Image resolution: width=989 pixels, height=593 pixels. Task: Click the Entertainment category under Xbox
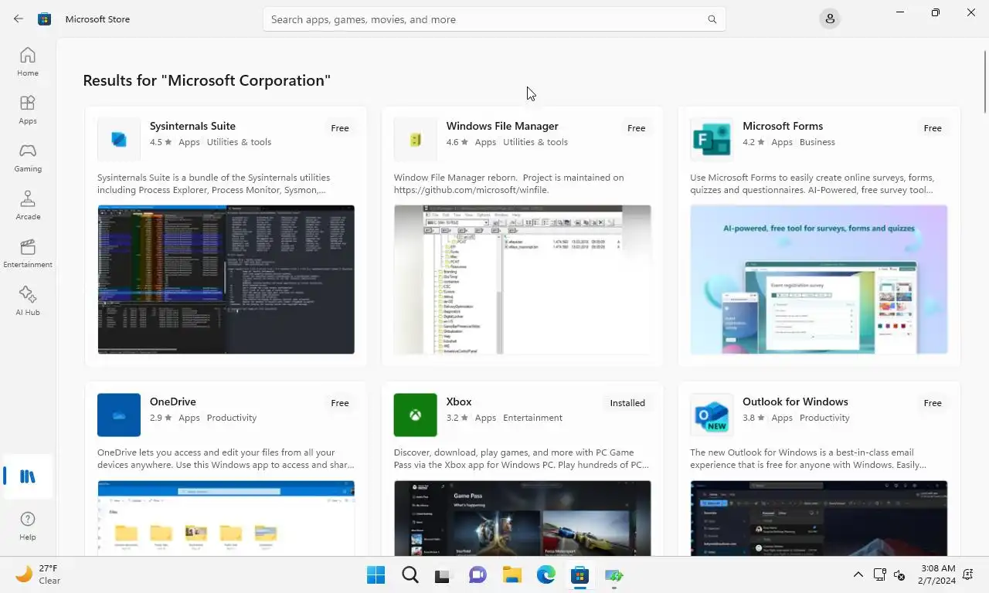532,418
